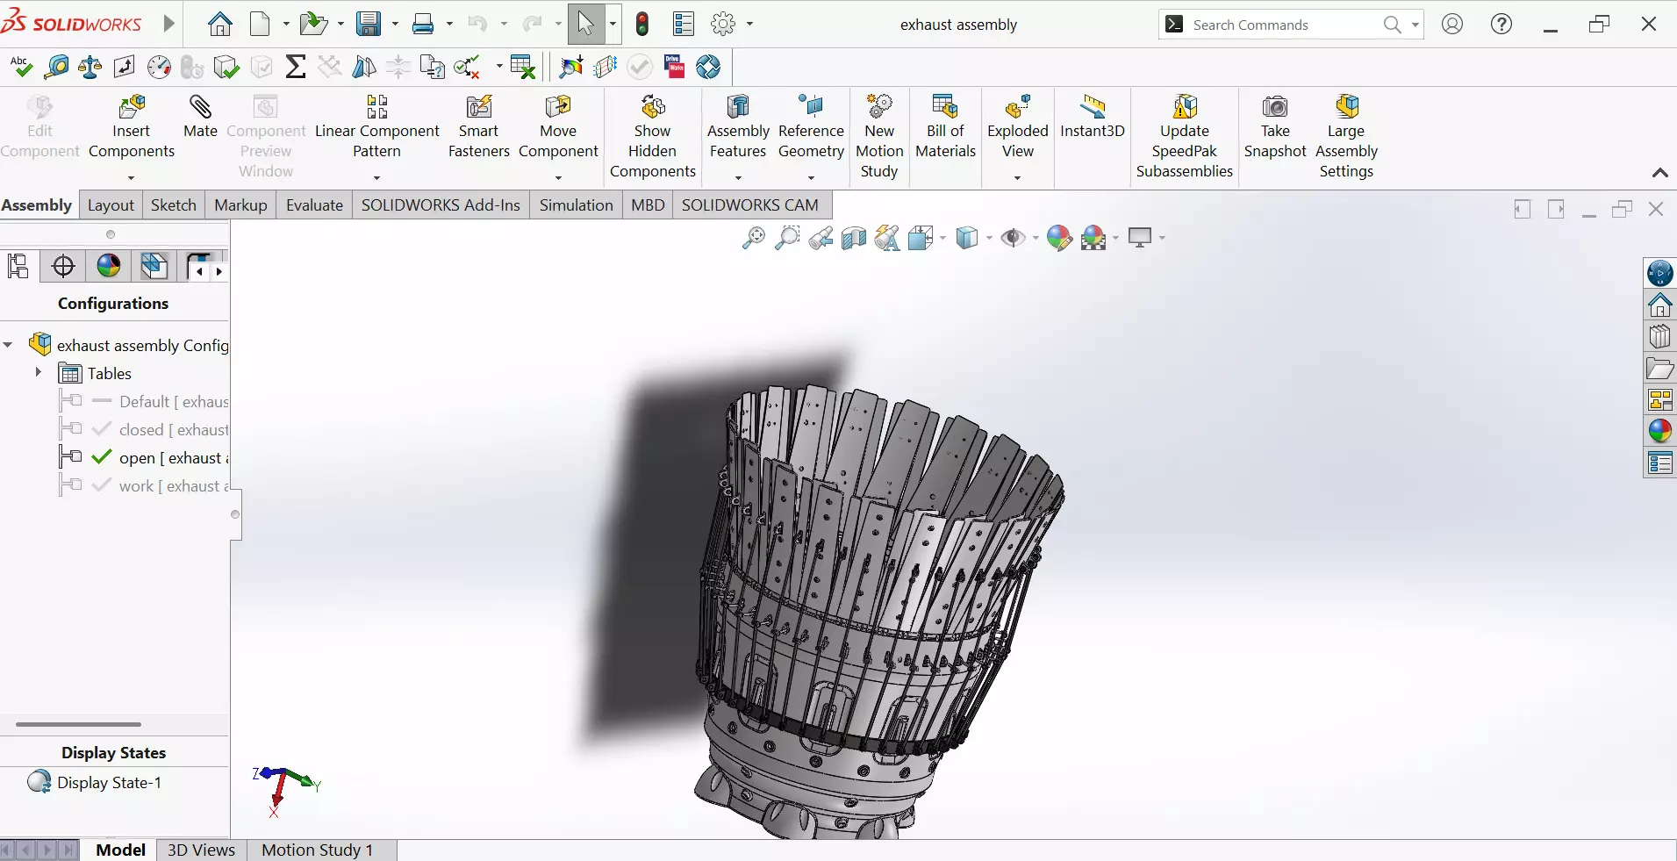Click the New document icon

[260, 25]
